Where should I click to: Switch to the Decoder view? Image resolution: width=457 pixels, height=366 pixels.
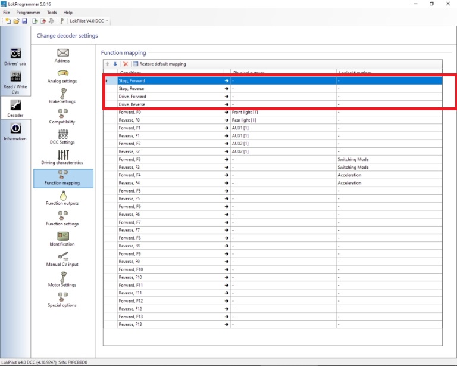[15, 108]
